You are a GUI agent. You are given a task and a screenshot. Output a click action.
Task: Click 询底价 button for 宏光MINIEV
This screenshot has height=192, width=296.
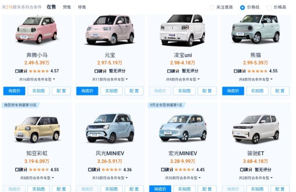tap(160, 189)
